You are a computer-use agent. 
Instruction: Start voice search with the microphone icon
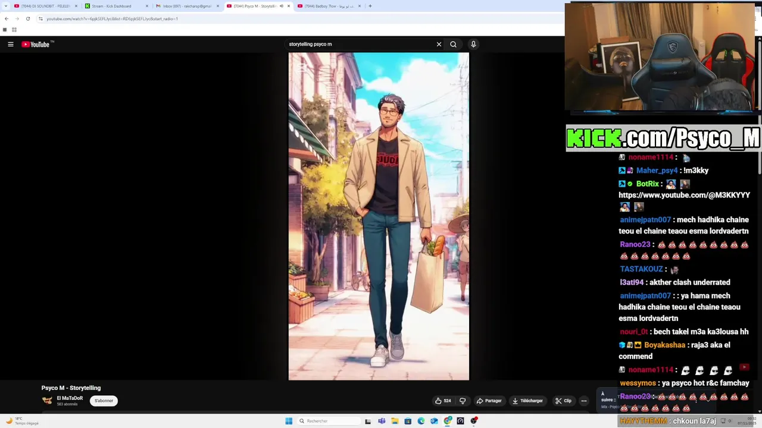tap(473, 44)
